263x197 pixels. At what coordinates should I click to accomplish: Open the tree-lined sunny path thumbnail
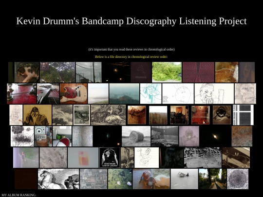point(212,179)
